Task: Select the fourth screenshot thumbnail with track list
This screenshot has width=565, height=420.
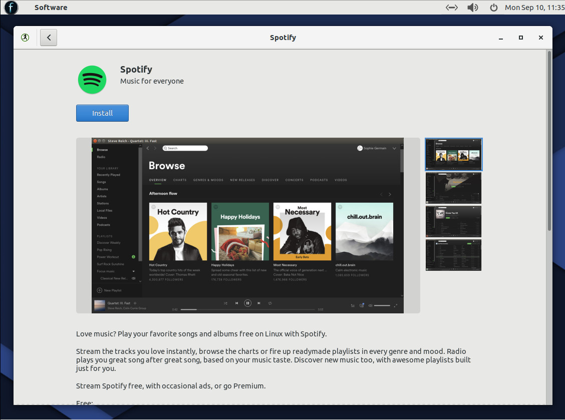Action: coord(454,255)
